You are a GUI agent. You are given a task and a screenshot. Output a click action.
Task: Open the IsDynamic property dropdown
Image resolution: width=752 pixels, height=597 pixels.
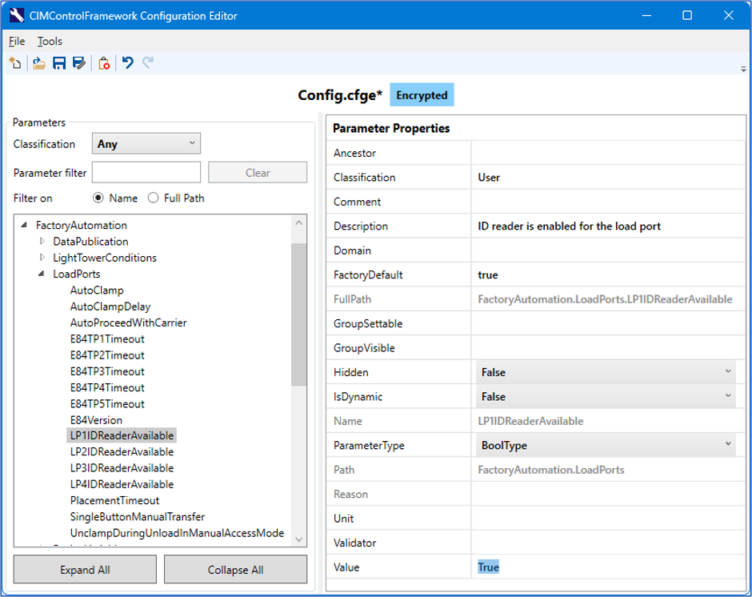606,397
